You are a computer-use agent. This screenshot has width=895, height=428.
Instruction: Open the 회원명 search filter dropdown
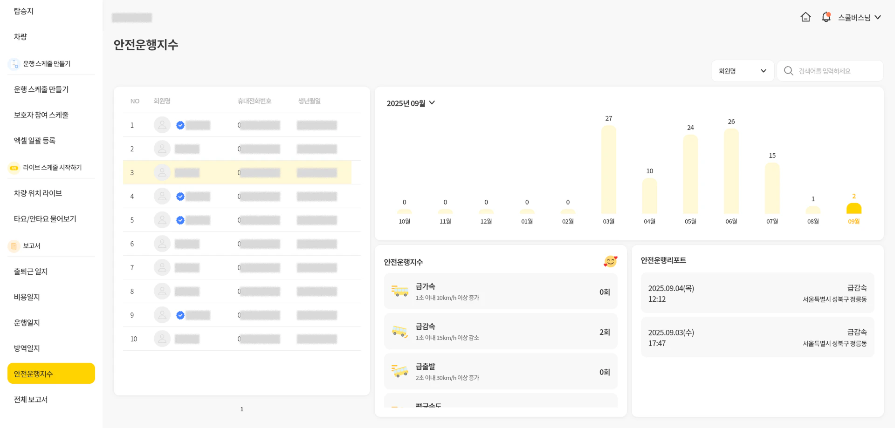pyautogui.click(x=742, y=71)
